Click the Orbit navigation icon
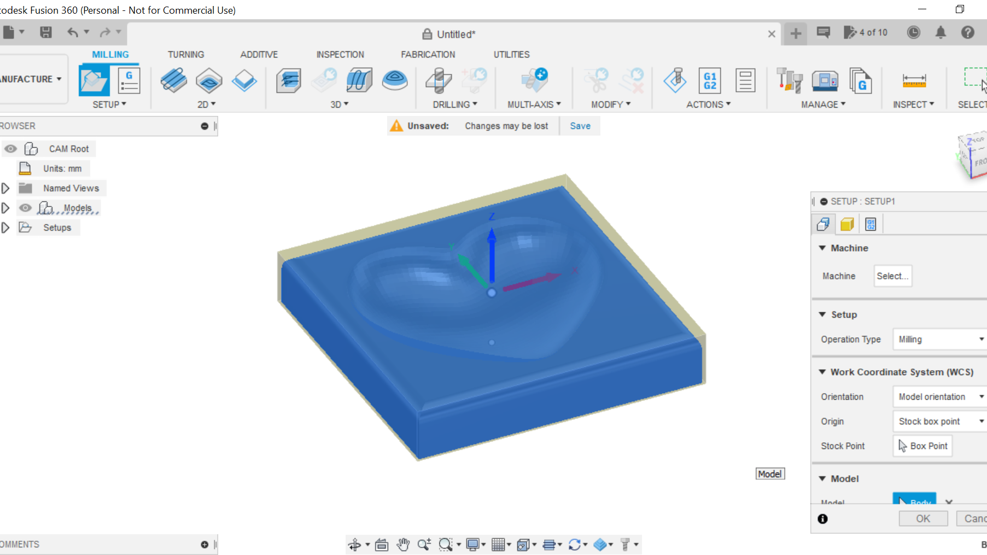Viewport: 987px width, 555px height. [354, 545]
